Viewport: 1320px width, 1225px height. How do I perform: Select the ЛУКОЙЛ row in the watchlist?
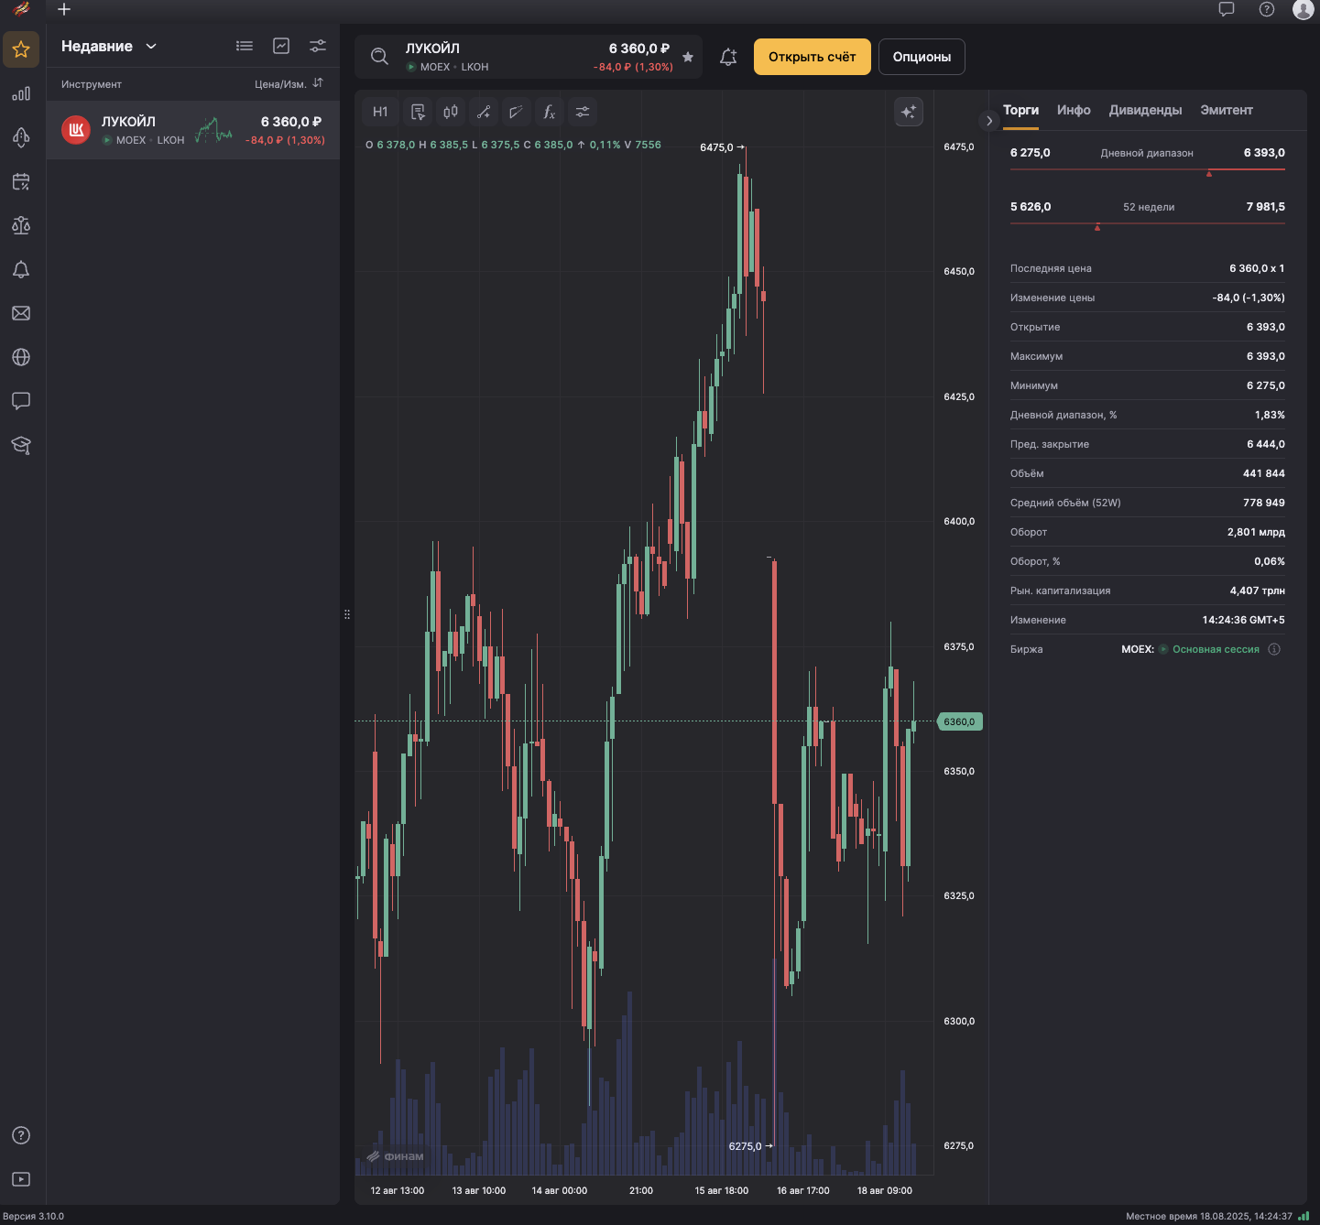[193, 130]
